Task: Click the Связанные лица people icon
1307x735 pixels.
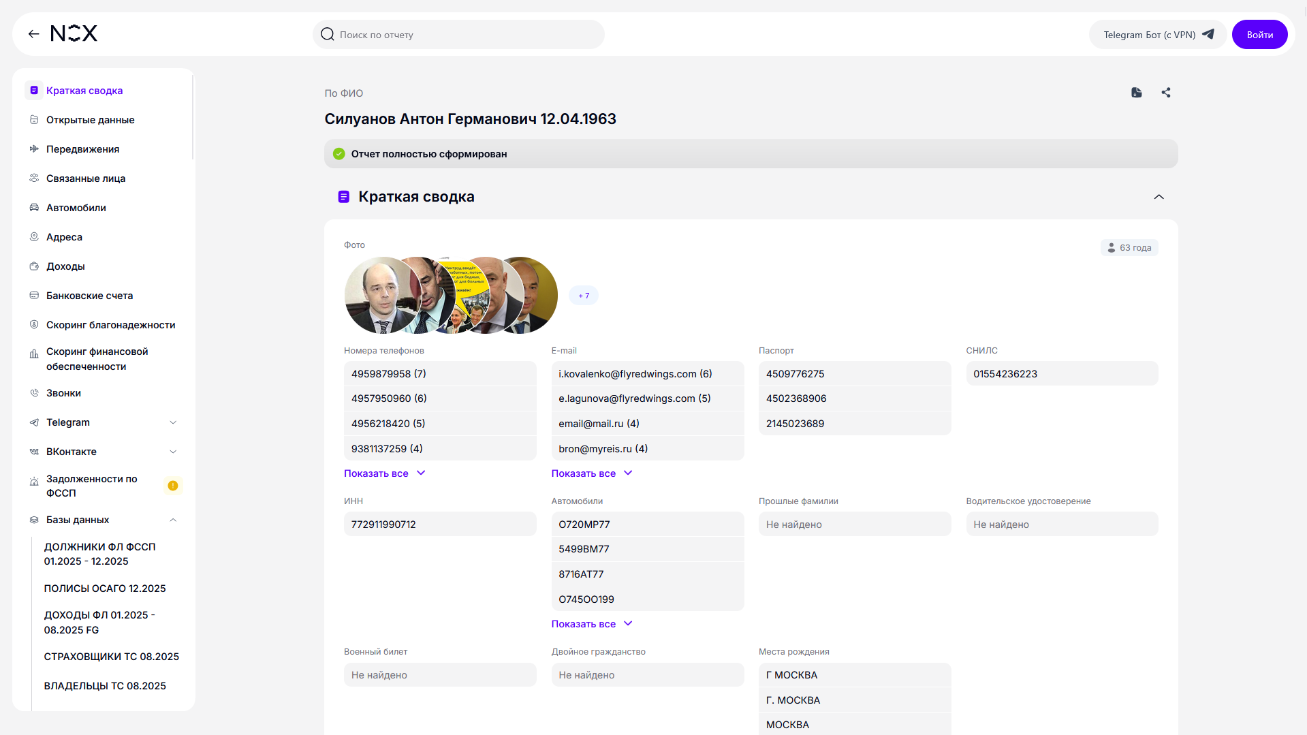Action: (34, 178)
